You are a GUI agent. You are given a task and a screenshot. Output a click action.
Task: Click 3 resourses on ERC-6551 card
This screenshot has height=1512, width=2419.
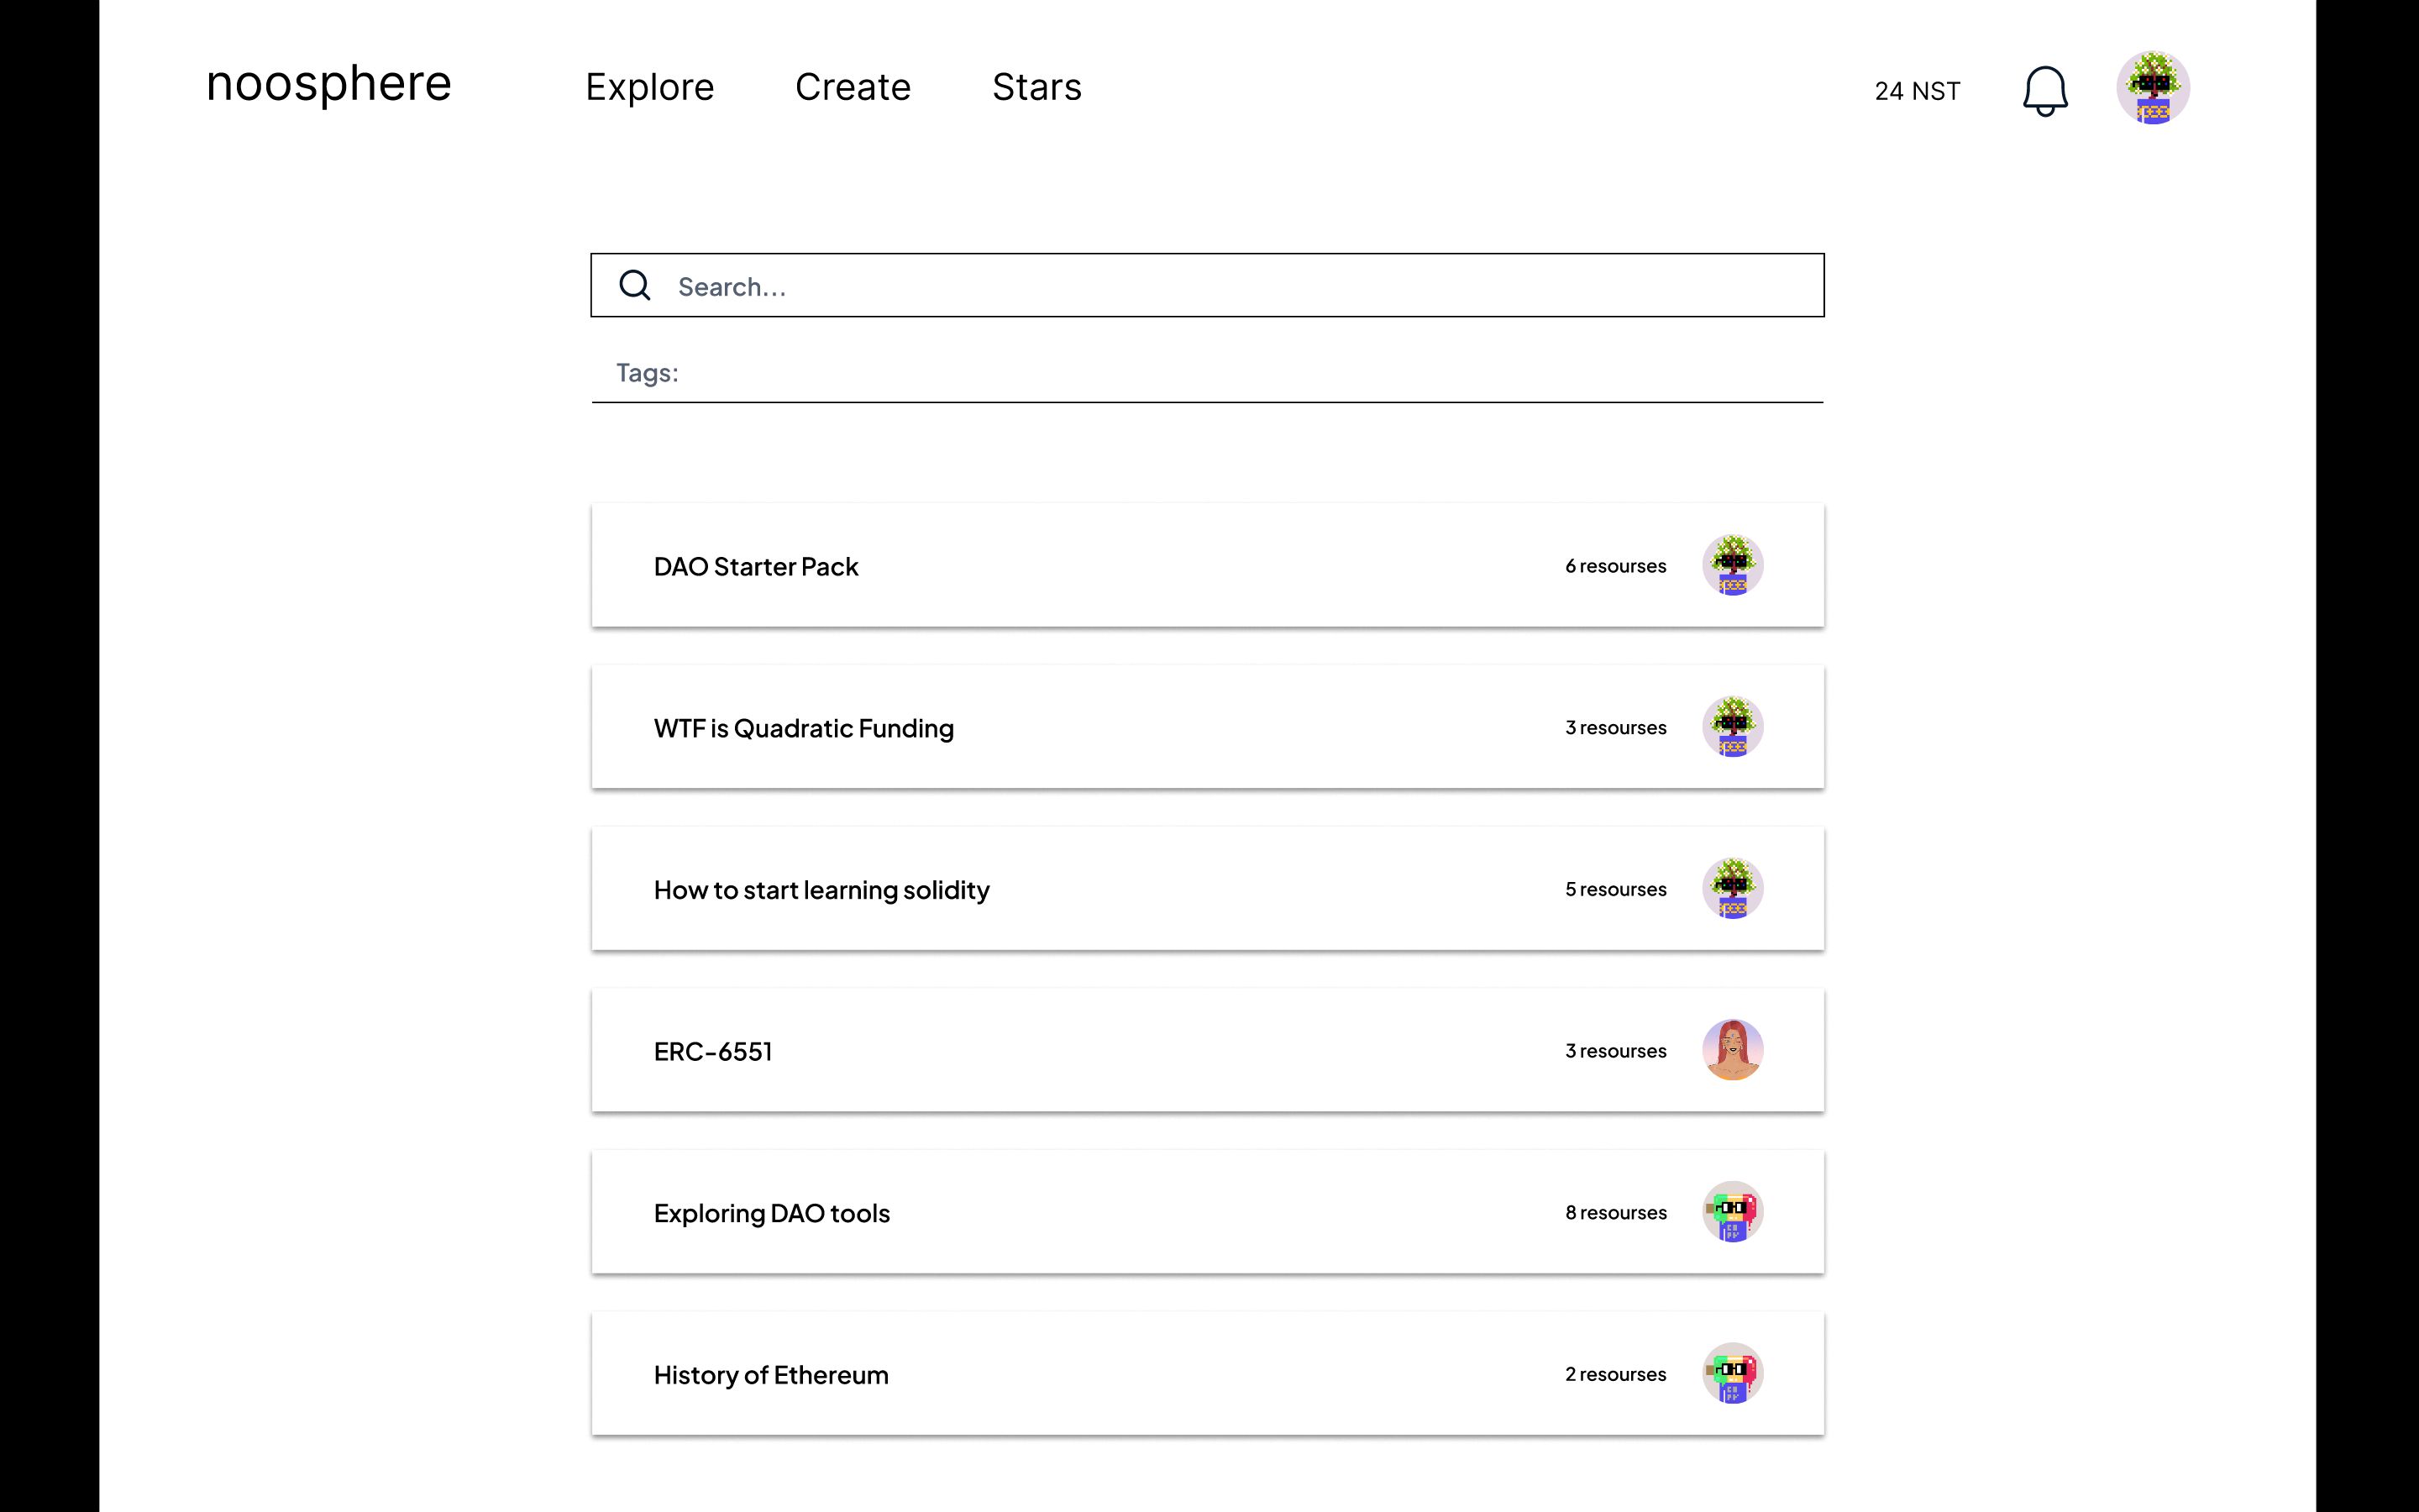(1615, 1051)
